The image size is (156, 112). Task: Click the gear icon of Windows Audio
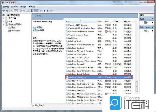67,41
